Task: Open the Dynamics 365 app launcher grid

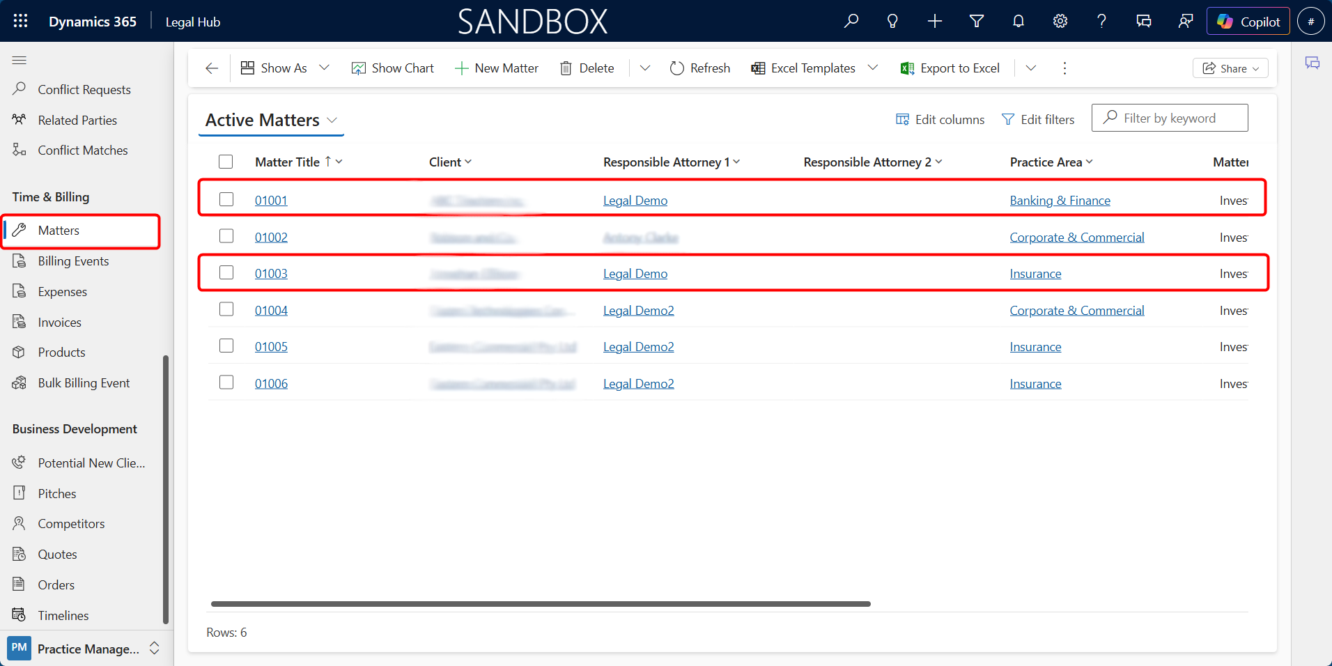Action: point(20,21)
